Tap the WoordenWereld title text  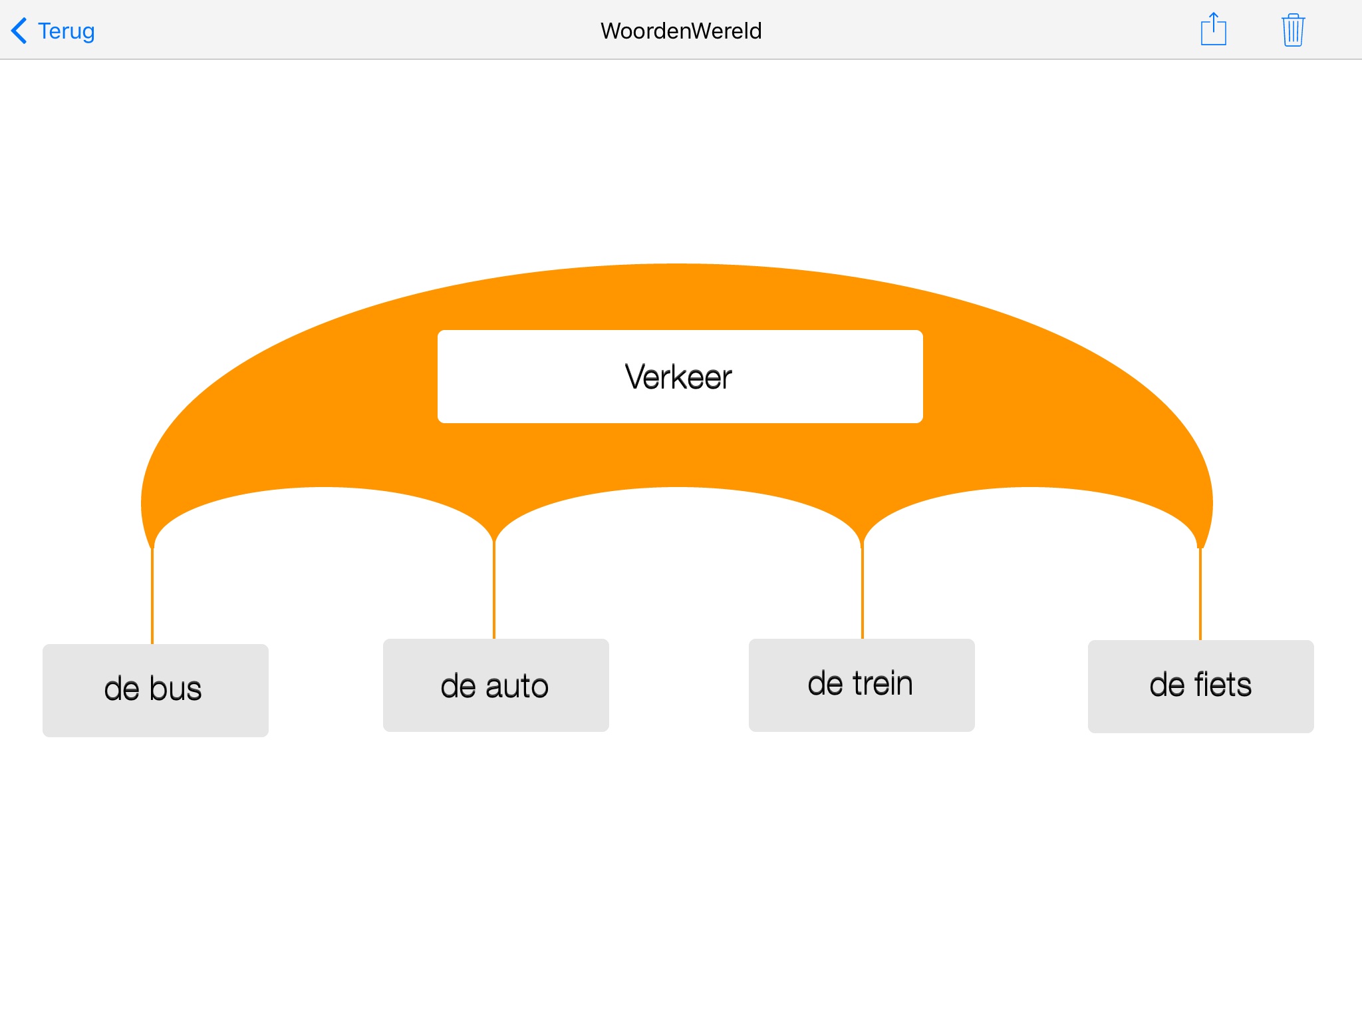pos(681,31)
